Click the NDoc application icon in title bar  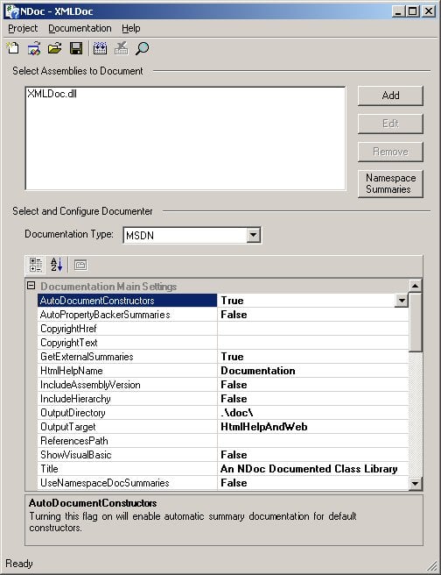pos(11,11)
